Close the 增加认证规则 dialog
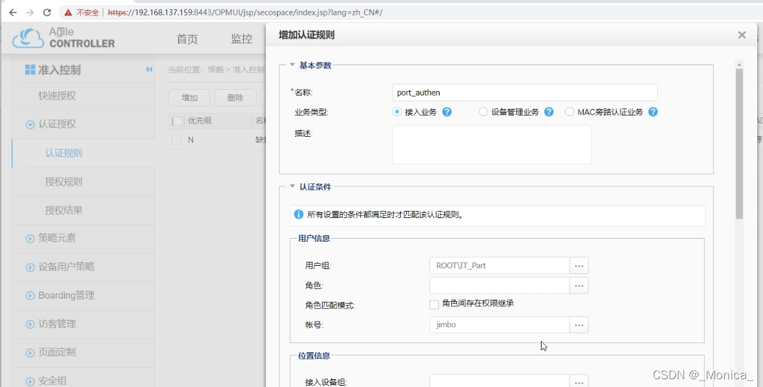The image size is (763, 387). click(742, 35)
